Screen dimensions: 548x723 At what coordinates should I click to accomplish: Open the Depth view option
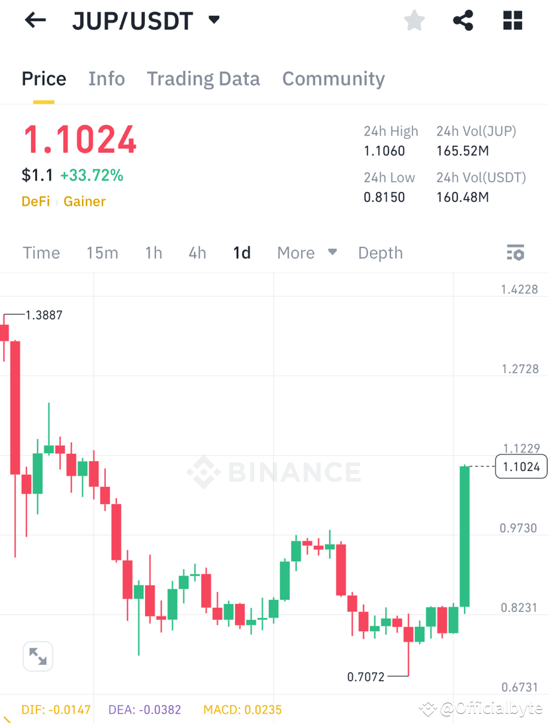[x=381, y=252]
